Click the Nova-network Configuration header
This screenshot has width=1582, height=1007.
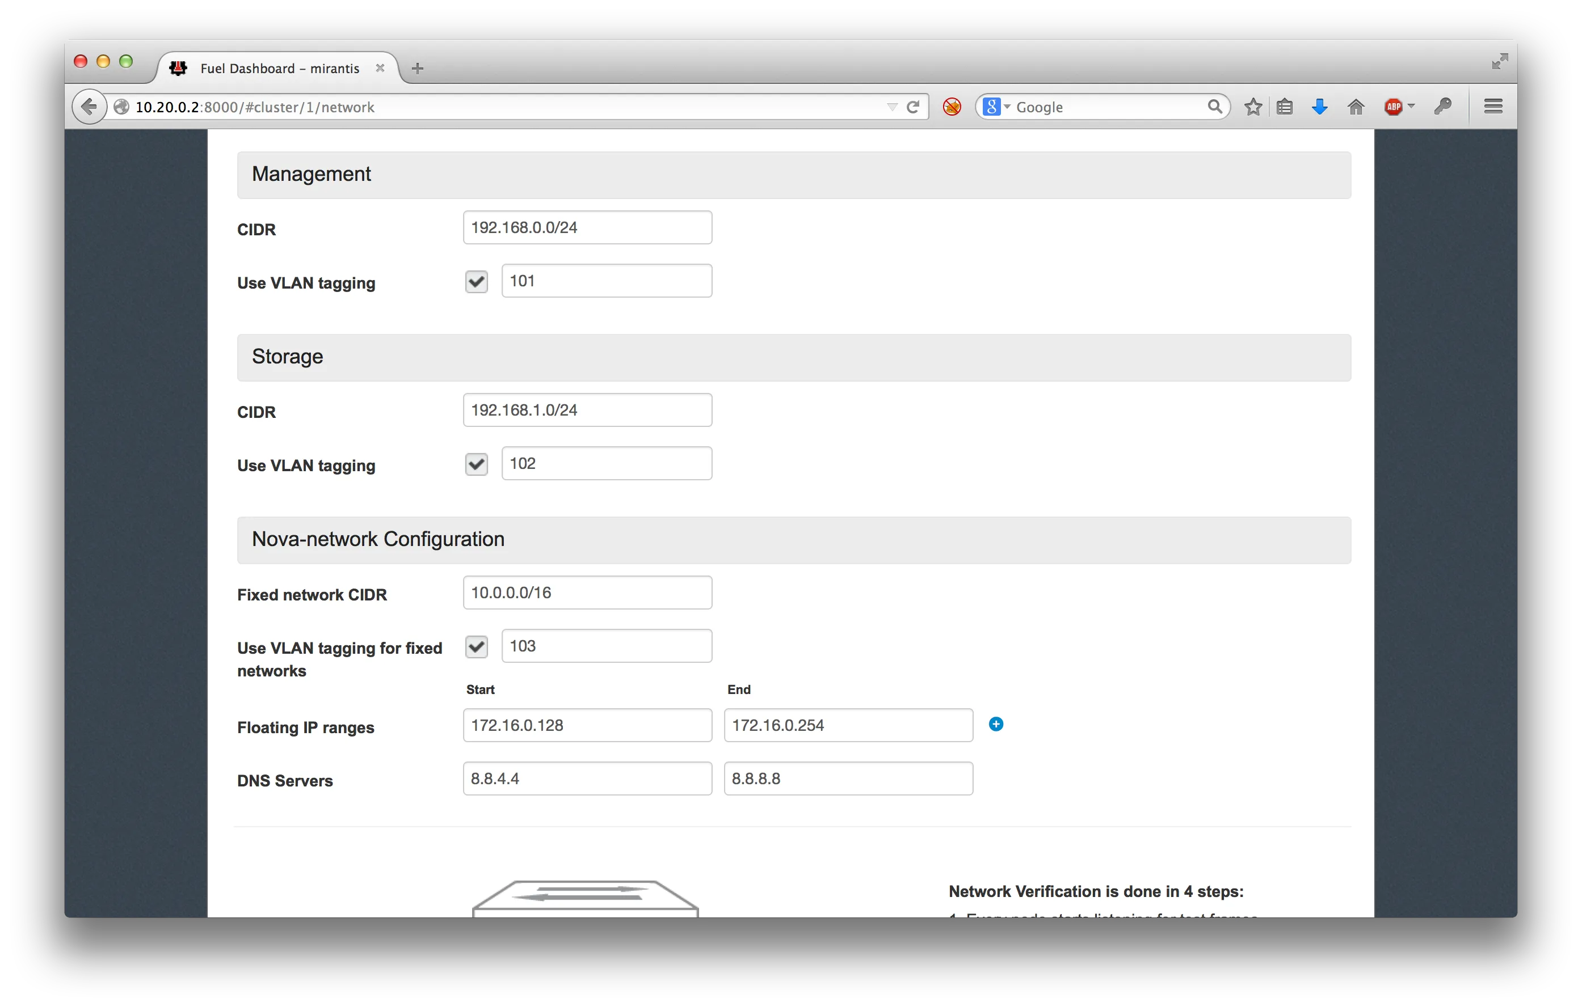pos(794,540)
